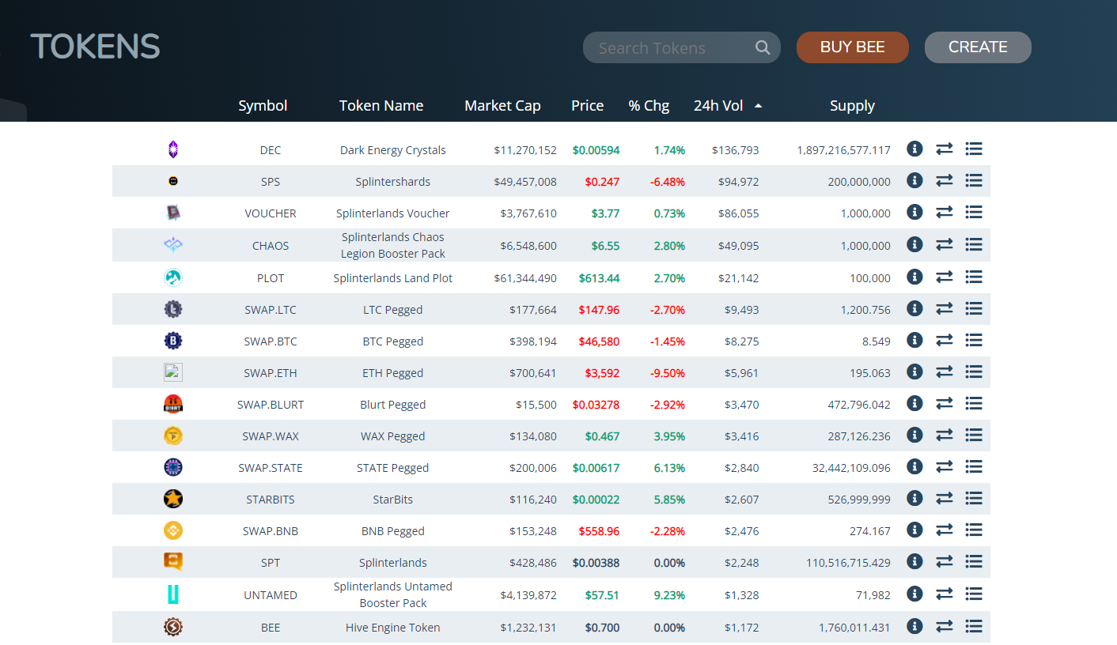Open info icon in CHAOS row

click(x=914, y=244)
